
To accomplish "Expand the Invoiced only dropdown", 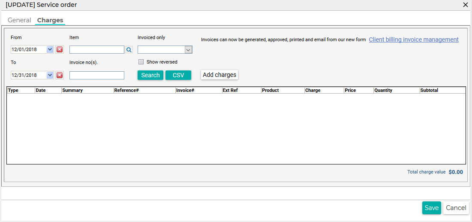I will pos(189,50).
